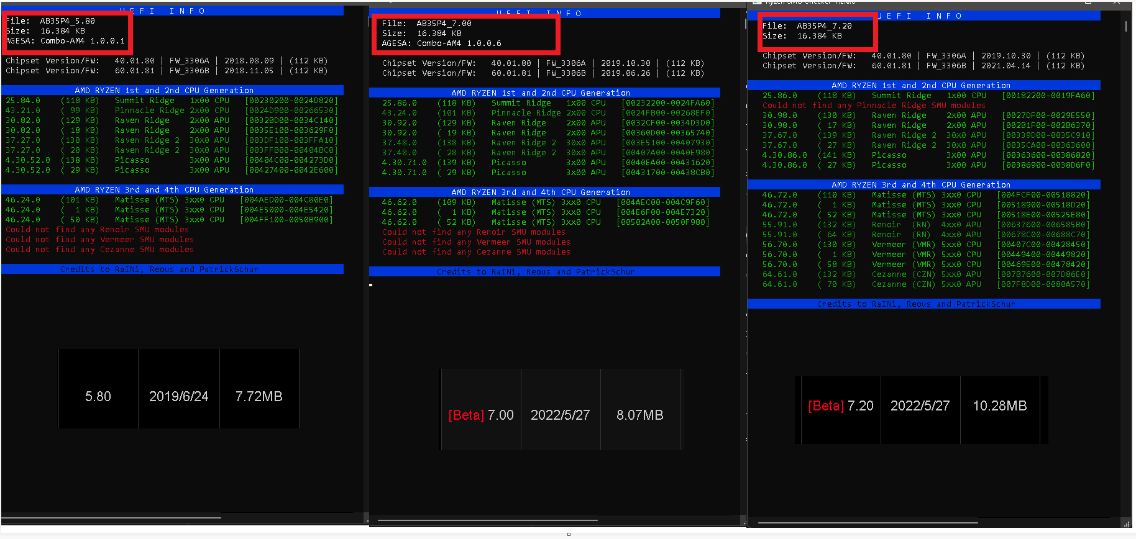Image resolution: width=1136 pixels, height=539 pixels.
Task: Click 30.98.0 Raven Ridge row sized 130 KB
Action: pos(928,115)
